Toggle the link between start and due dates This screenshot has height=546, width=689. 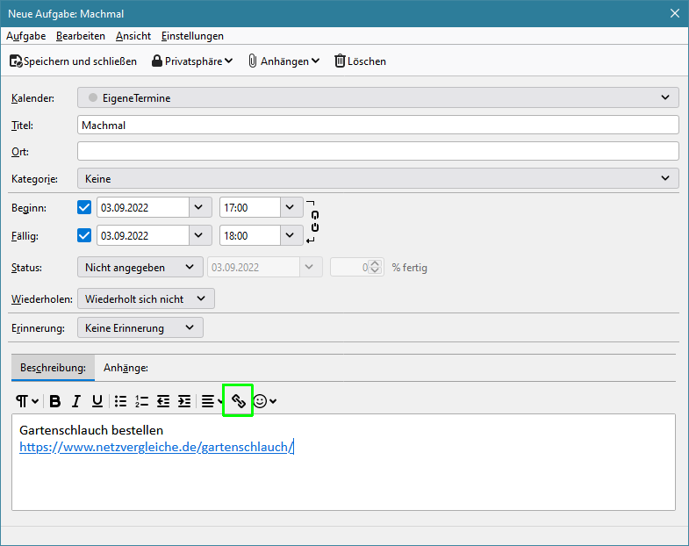pos(315,221)
